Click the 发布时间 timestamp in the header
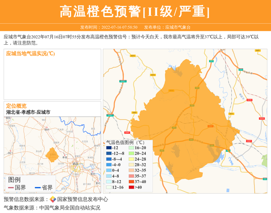 point(109,27)
